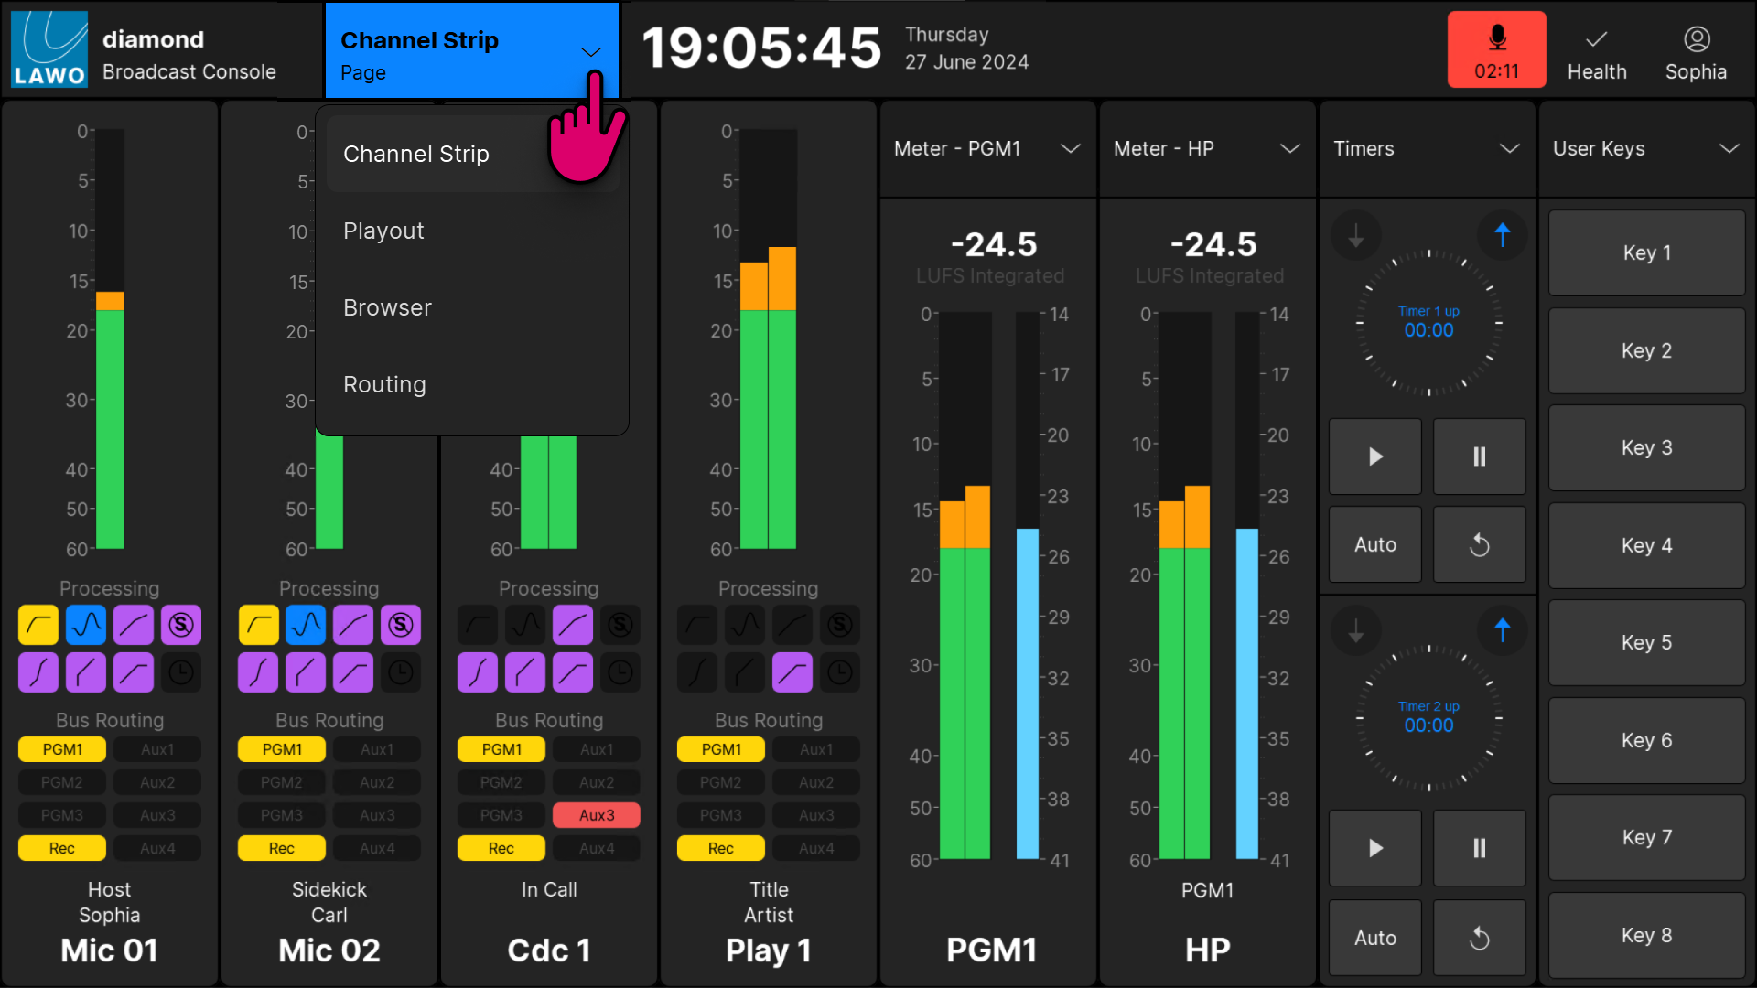The image size is (1757, 988).
Task: Expand the Meter - PGM1 dropdown
Action: [x=1070, y=148]
